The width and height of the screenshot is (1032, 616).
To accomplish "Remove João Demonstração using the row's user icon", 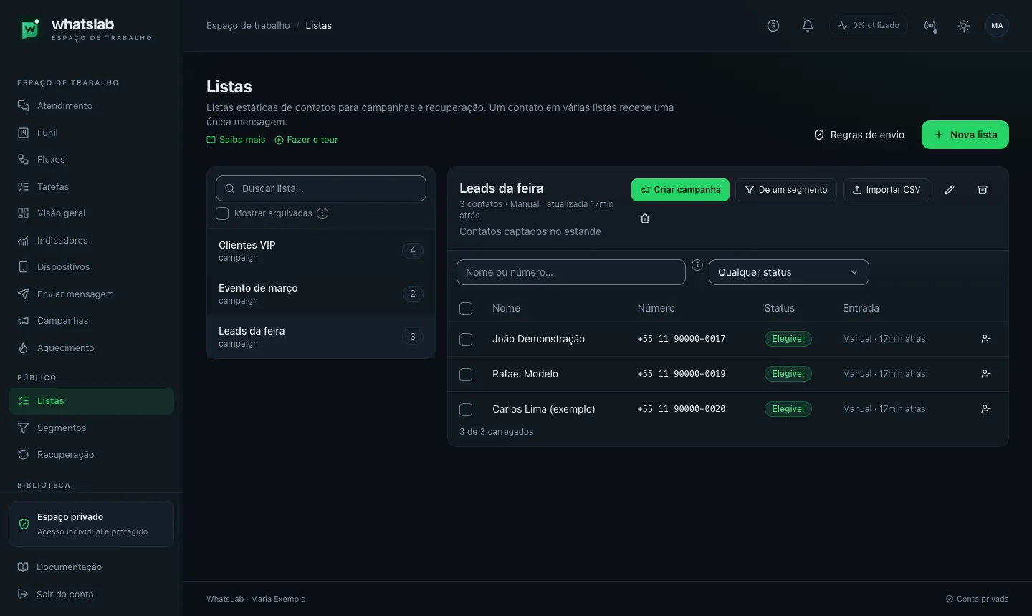I will point(986,339).
